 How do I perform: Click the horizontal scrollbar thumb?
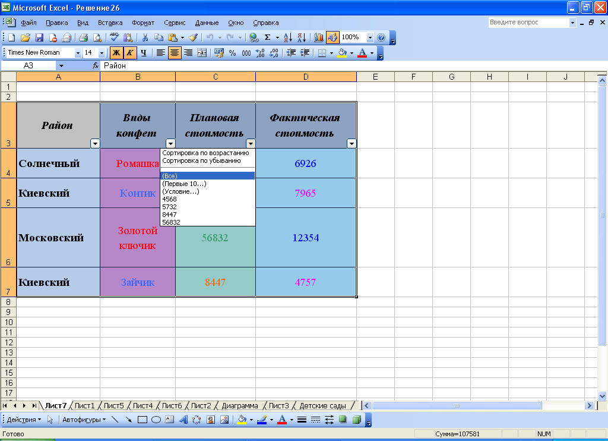tap(457, 406)
